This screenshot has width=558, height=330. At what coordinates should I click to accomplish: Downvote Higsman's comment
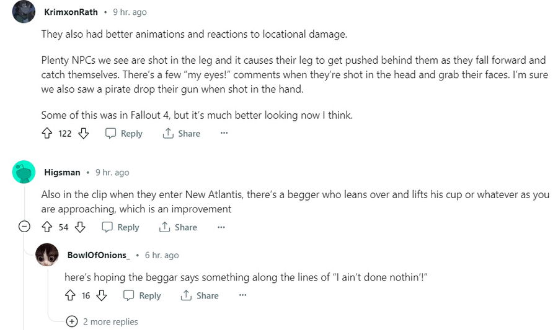[80, 227]
